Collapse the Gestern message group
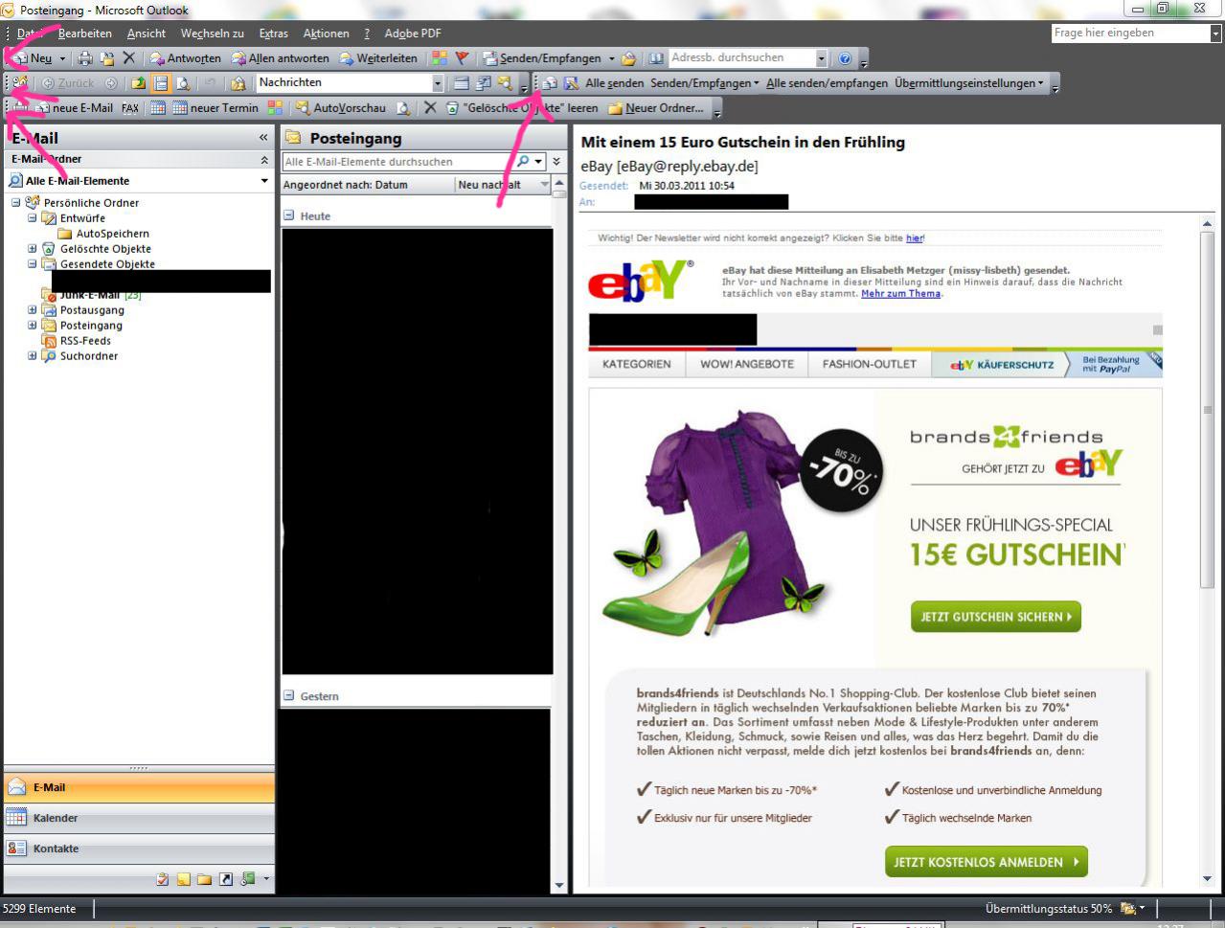This screenshot has height=928, width=1225. tap(288, 696)
